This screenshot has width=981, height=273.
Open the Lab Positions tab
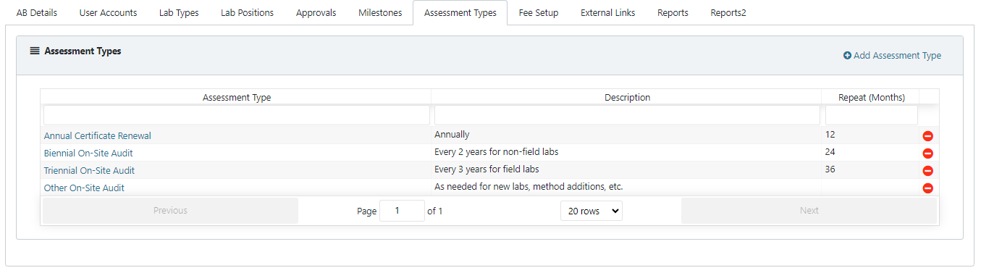247,13
